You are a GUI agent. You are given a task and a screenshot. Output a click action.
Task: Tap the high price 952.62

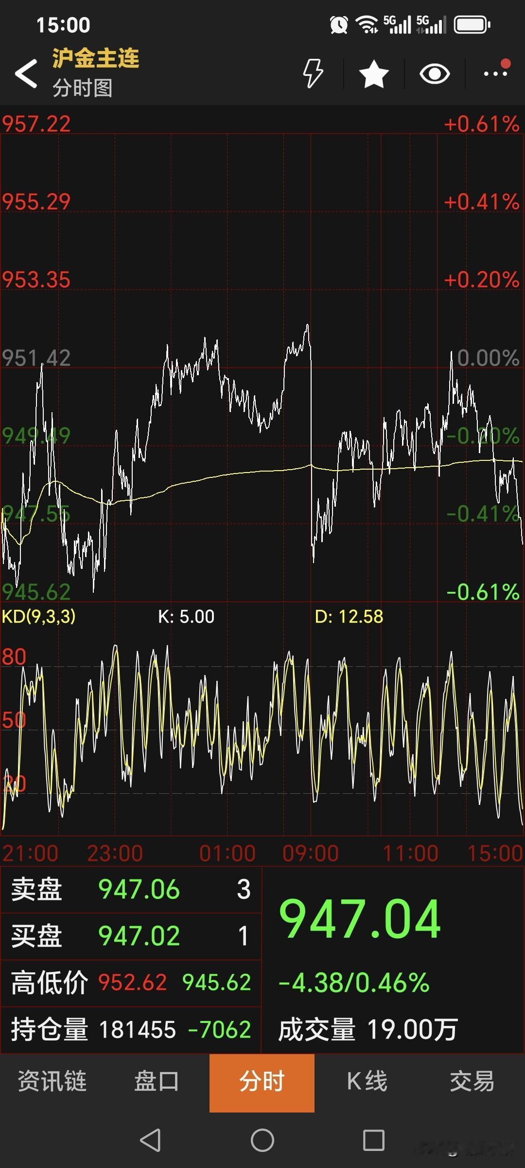pos(133,982)
